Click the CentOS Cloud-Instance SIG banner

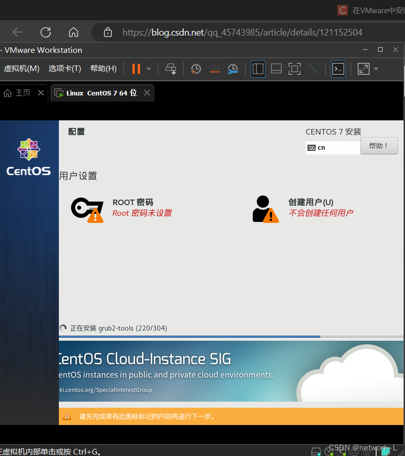click(231, 371)
